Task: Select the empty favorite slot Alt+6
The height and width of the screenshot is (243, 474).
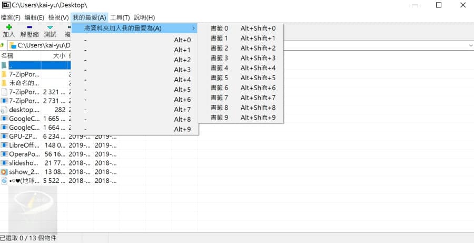Action: (x=134, y=100)
